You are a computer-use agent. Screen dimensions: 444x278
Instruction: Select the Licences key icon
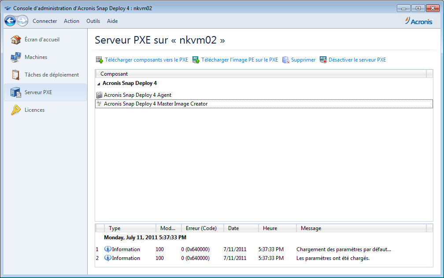(16, 110)
